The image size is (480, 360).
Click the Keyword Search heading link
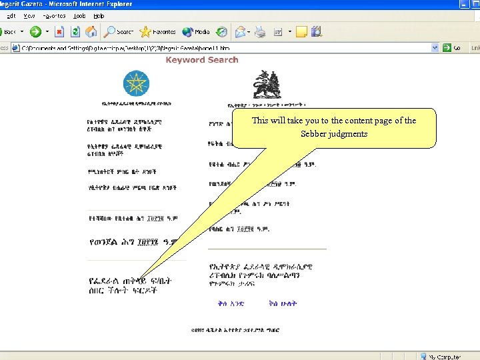point(202,60)
